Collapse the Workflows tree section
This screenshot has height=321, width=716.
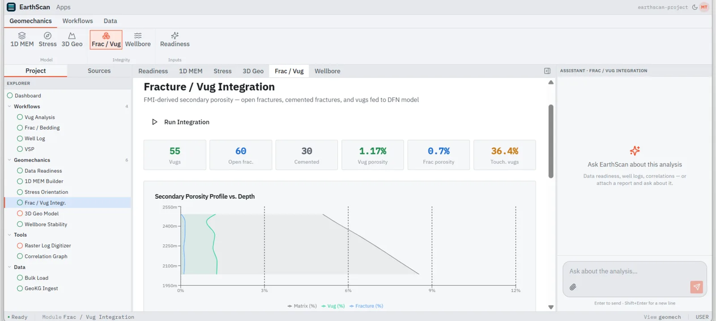click(x=9, y=106)
